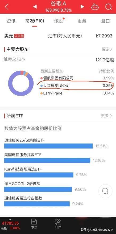Viewport: 116px width, 234px height.
Task: Open the 财务 tab
Action: 82,21
